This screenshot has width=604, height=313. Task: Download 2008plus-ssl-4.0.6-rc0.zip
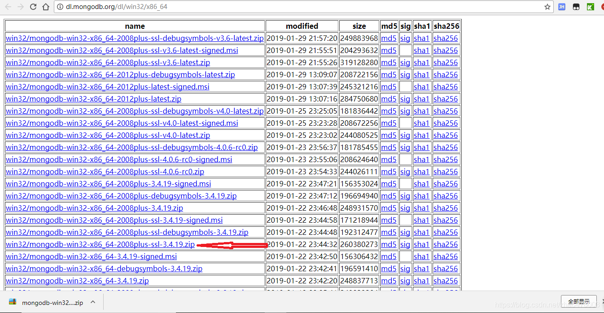[x=105, y=172]
